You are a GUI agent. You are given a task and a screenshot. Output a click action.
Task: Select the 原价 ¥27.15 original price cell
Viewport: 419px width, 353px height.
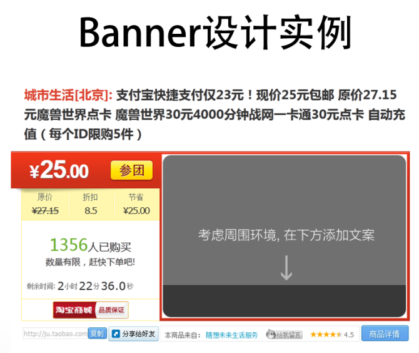45,204
